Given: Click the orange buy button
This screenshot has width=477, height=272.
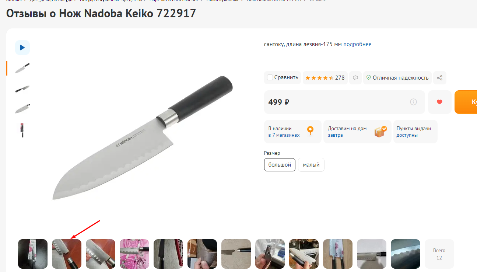Looking at the screenshot, I should (x=466, y=102).
